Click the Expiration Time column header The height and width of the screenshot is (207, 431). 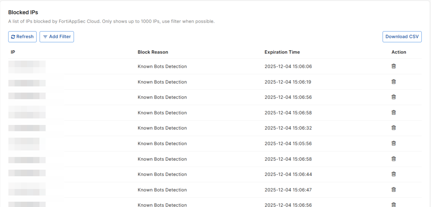pos(282,52)
